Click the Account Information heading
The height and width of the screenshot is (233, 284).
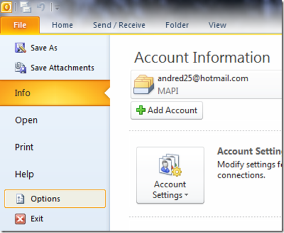(x=202, y=57)
